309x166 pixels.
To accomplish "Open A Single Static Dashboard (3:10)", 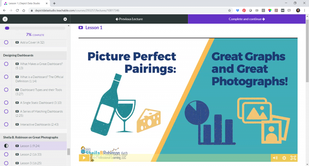I will pos(41,103).
